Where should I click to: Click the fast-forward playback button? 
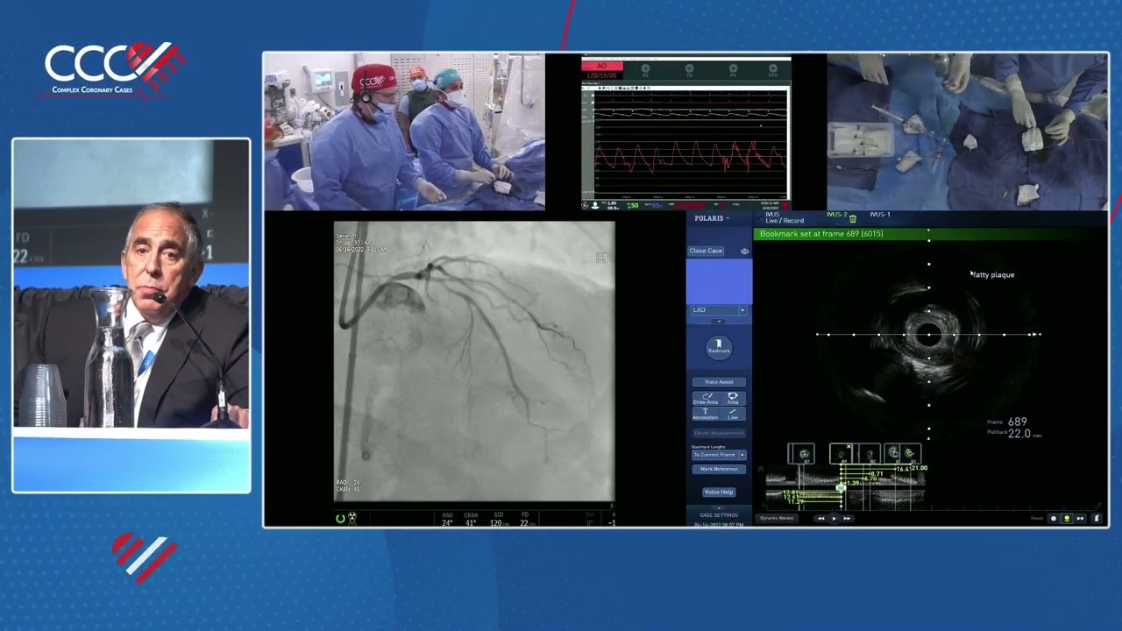coord(846,518)
